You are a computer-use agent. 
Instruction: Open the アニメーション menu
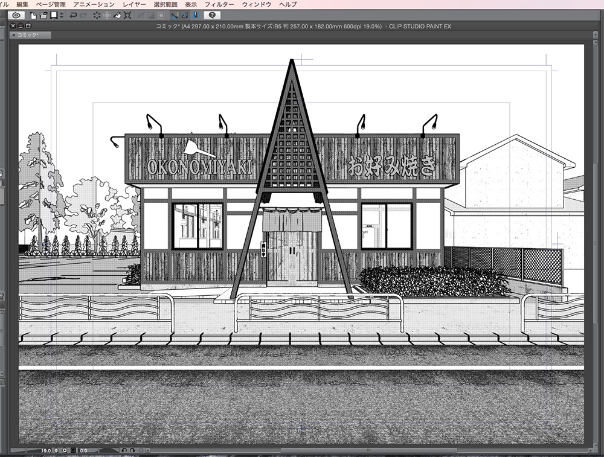click(94, 4)
